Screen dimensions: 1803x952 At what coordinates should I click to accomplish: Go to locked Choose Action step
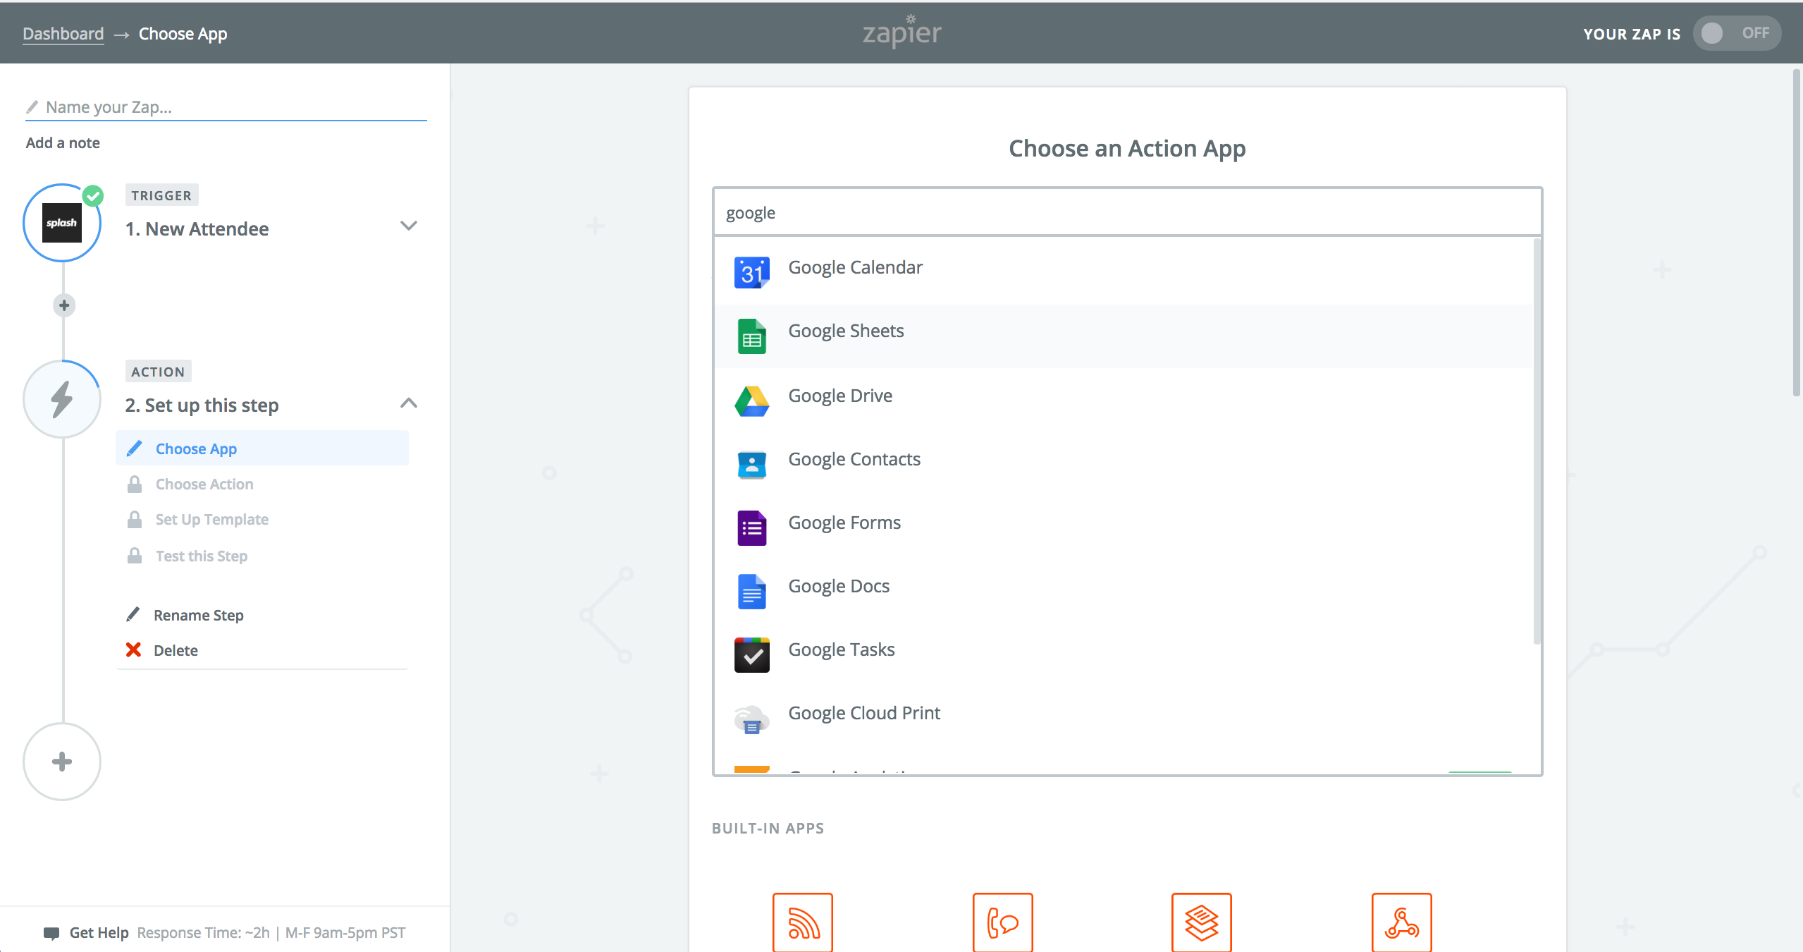tap(204, 484)
